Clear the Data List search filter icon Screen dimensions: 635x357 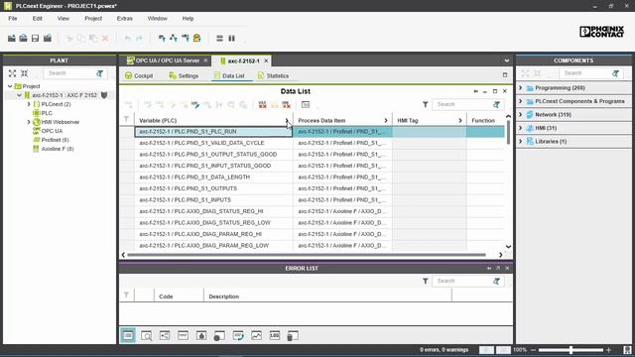pos(496,105)
